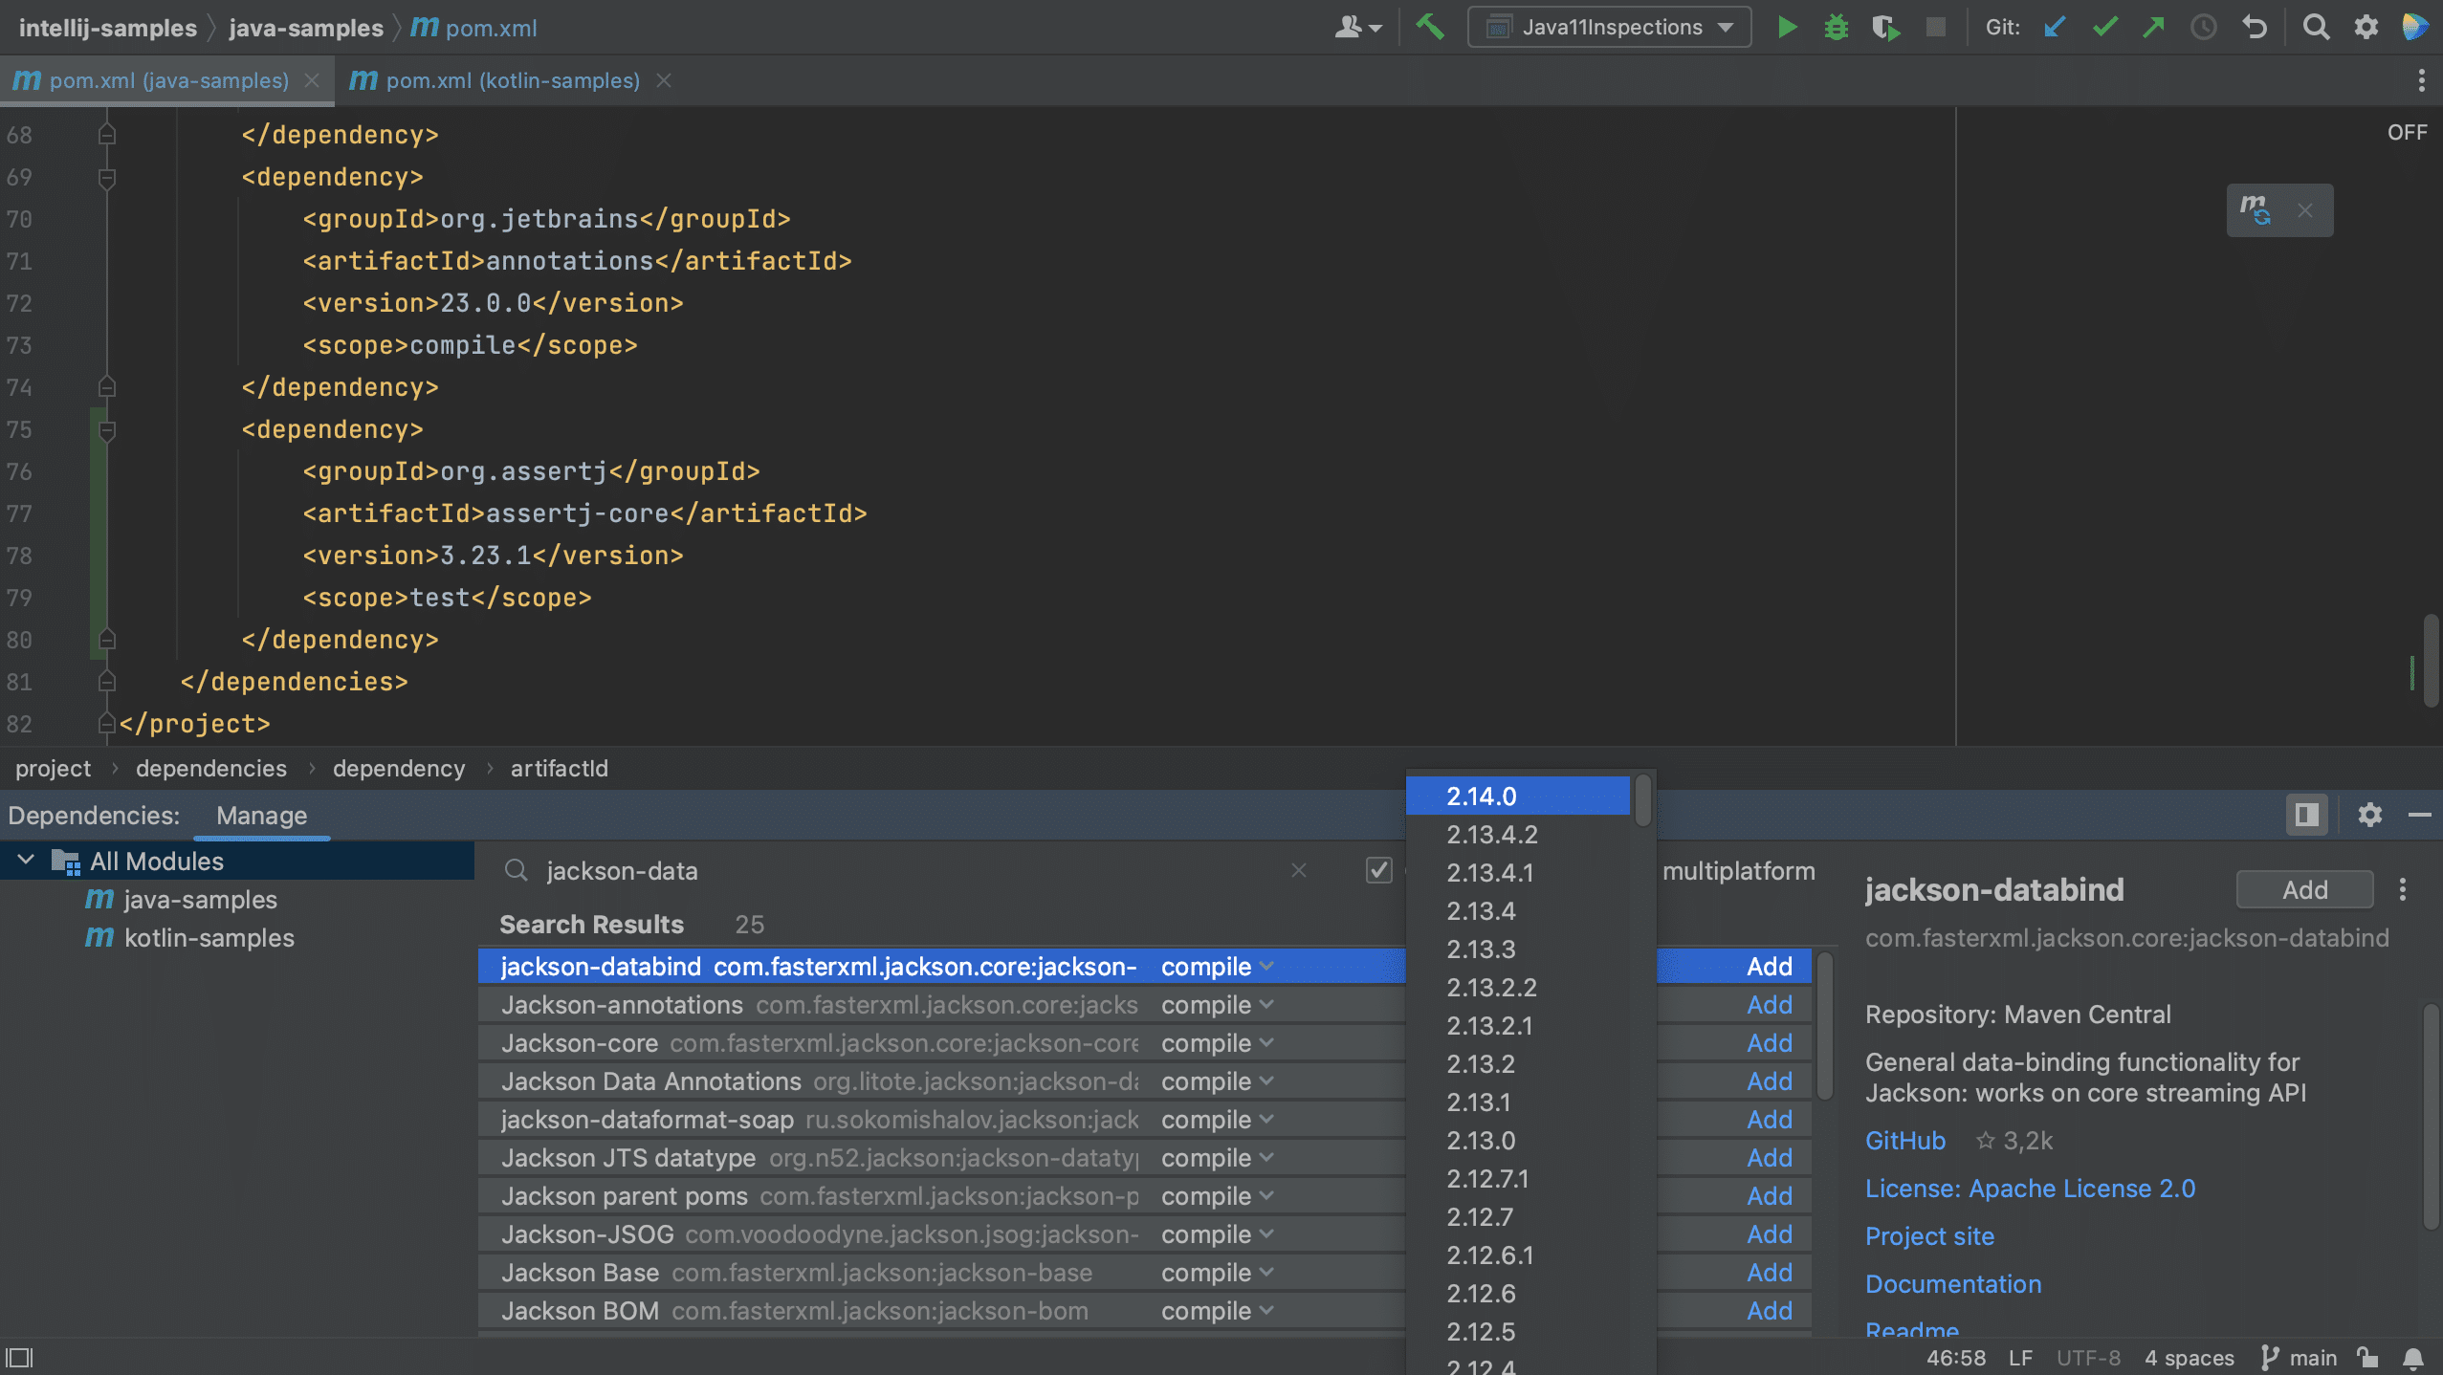Open the Documentation link
2443x1375 pixels.
tap(1953, 1283)
